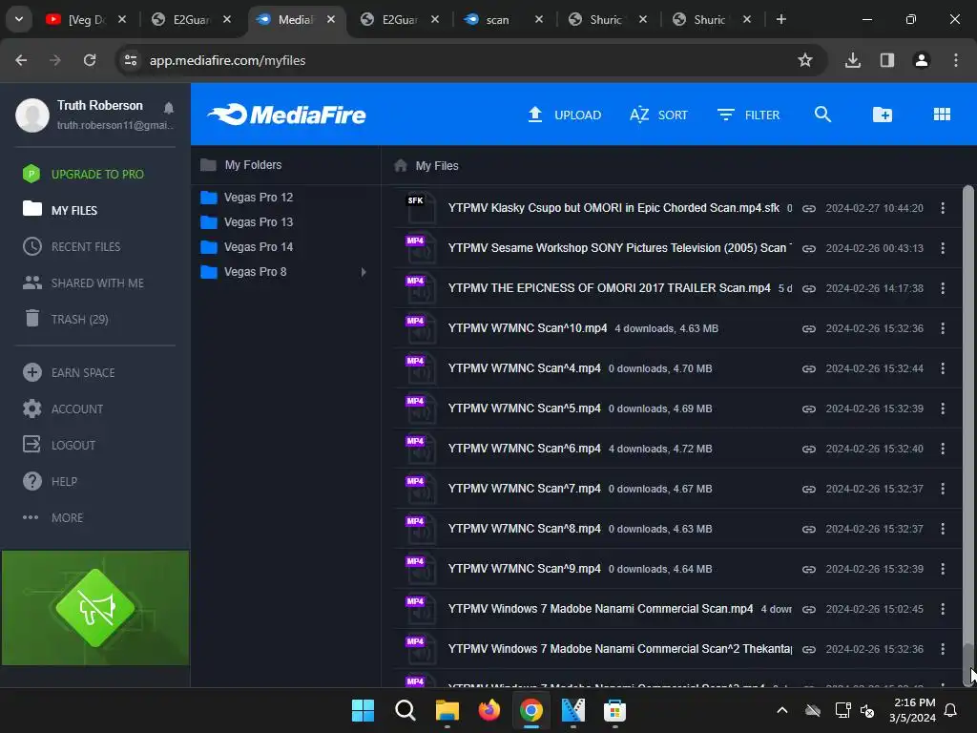Open options menu for OMORI TRAILER file
The height and width of the screenshot is (733, 977).
pos(942,288)
